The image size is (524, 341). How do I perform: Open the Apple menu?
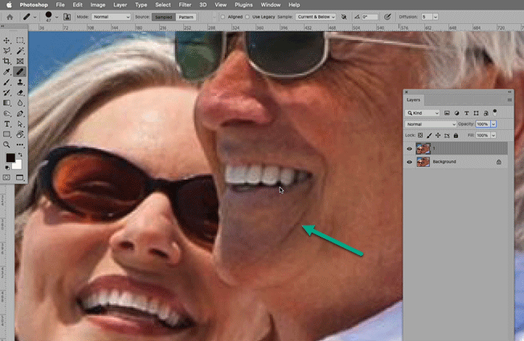(x=9, y=5)
